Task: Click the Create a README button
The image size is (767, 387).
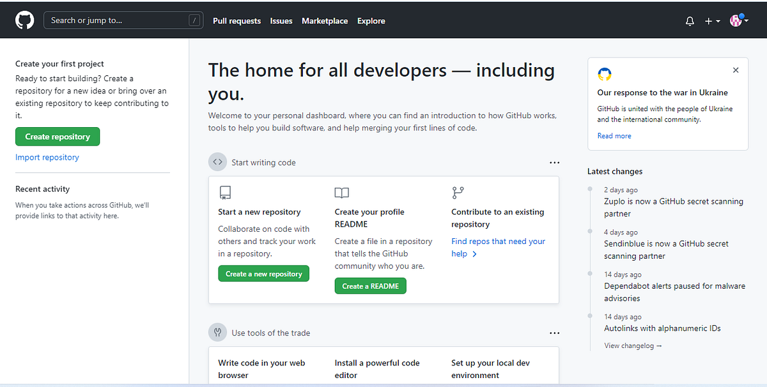Action: pyautogui.click(x=370, y=285)
